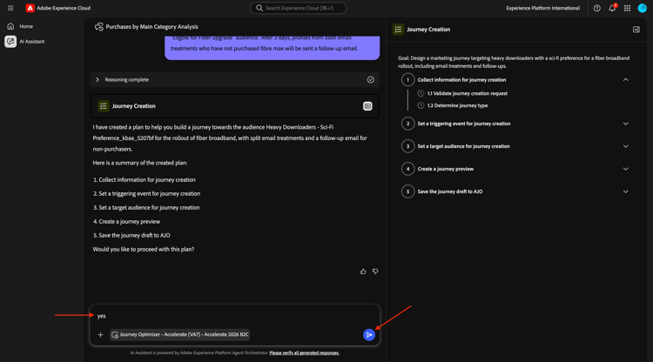653x362 pixels.
Task: Click list item 4. Create a journey preview
Action: tap(126, 221)
